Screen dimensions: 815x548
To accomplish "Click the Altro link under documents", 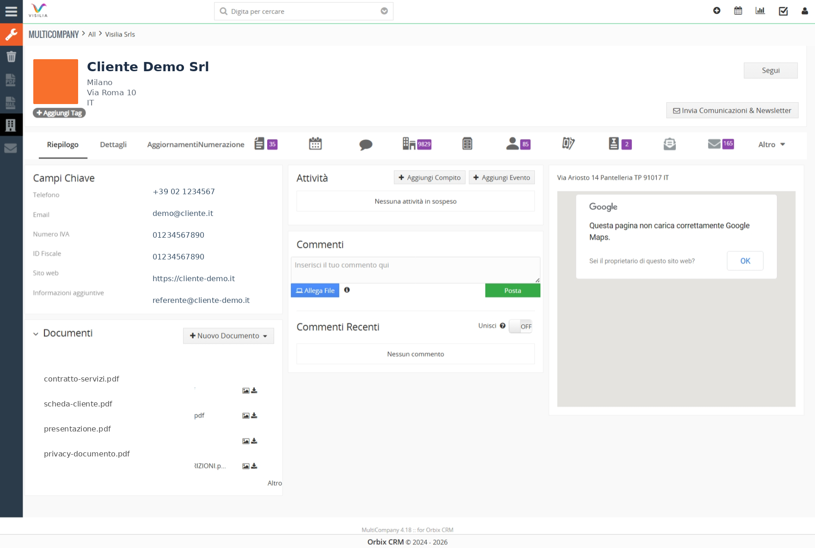I will [275, 483].
